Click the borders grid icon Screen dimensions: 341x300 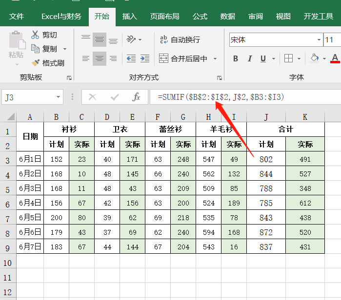(x=289, y=58)
